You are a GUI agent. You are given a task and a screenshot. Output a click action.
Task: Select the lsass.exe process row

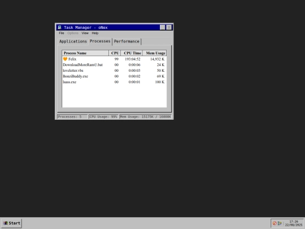[x=114, y=82]
